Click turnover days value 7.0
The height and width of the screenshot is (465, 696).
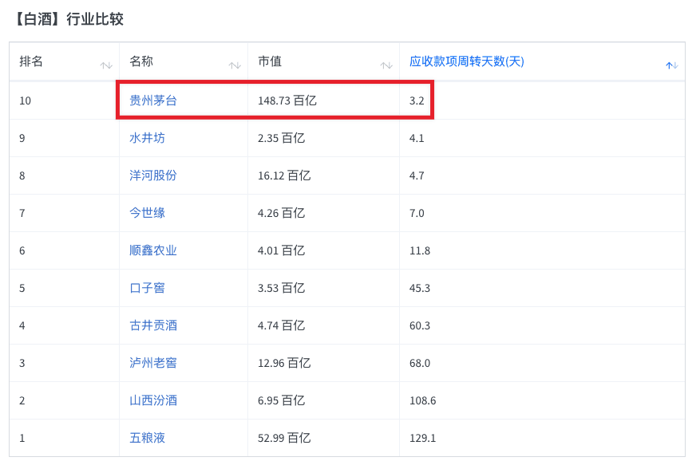pos(417,213)
